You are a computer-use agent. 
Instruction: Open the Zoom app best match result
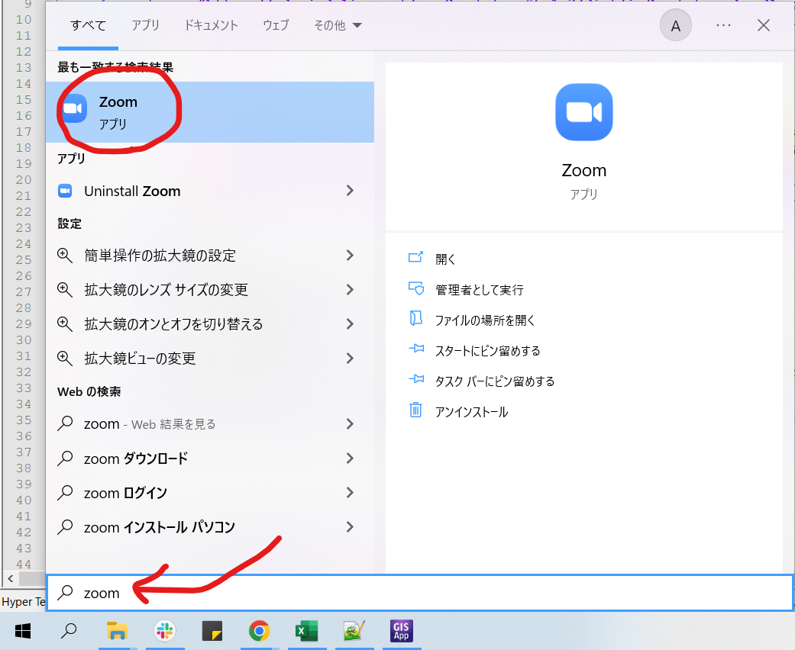tap(210, 112)
